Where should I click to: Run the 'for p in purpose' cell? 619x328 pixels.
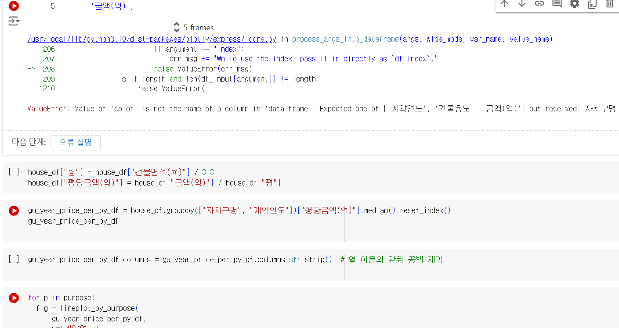[x=14, y=298]
